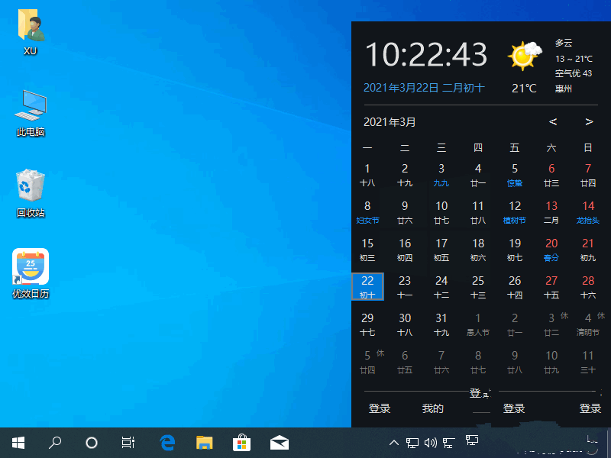Open Task View on the taskbar

point(128,443)
